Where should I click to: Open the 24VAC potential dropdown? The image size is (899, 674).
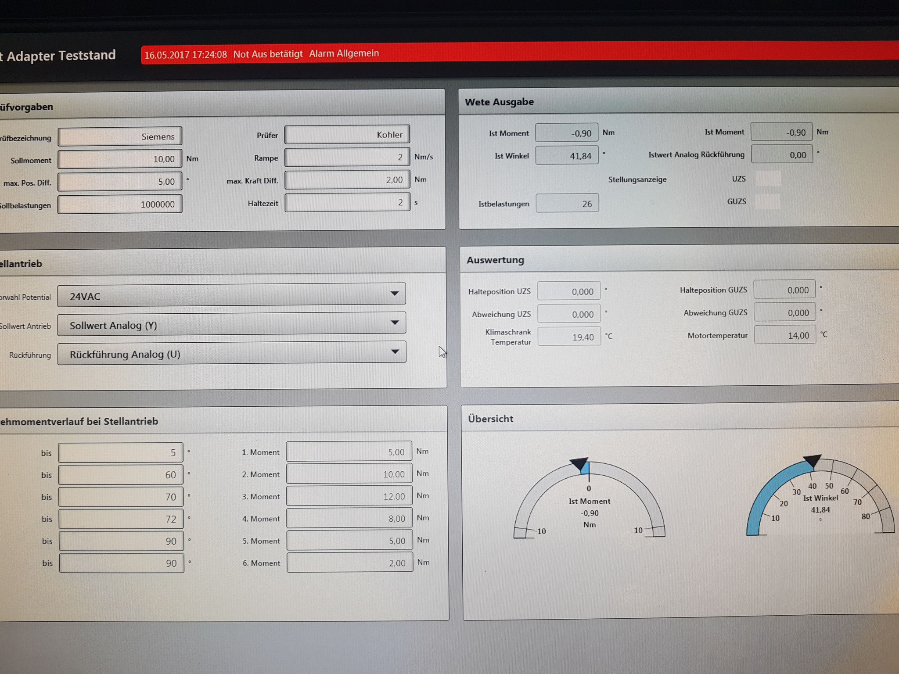tap(231, 295)
